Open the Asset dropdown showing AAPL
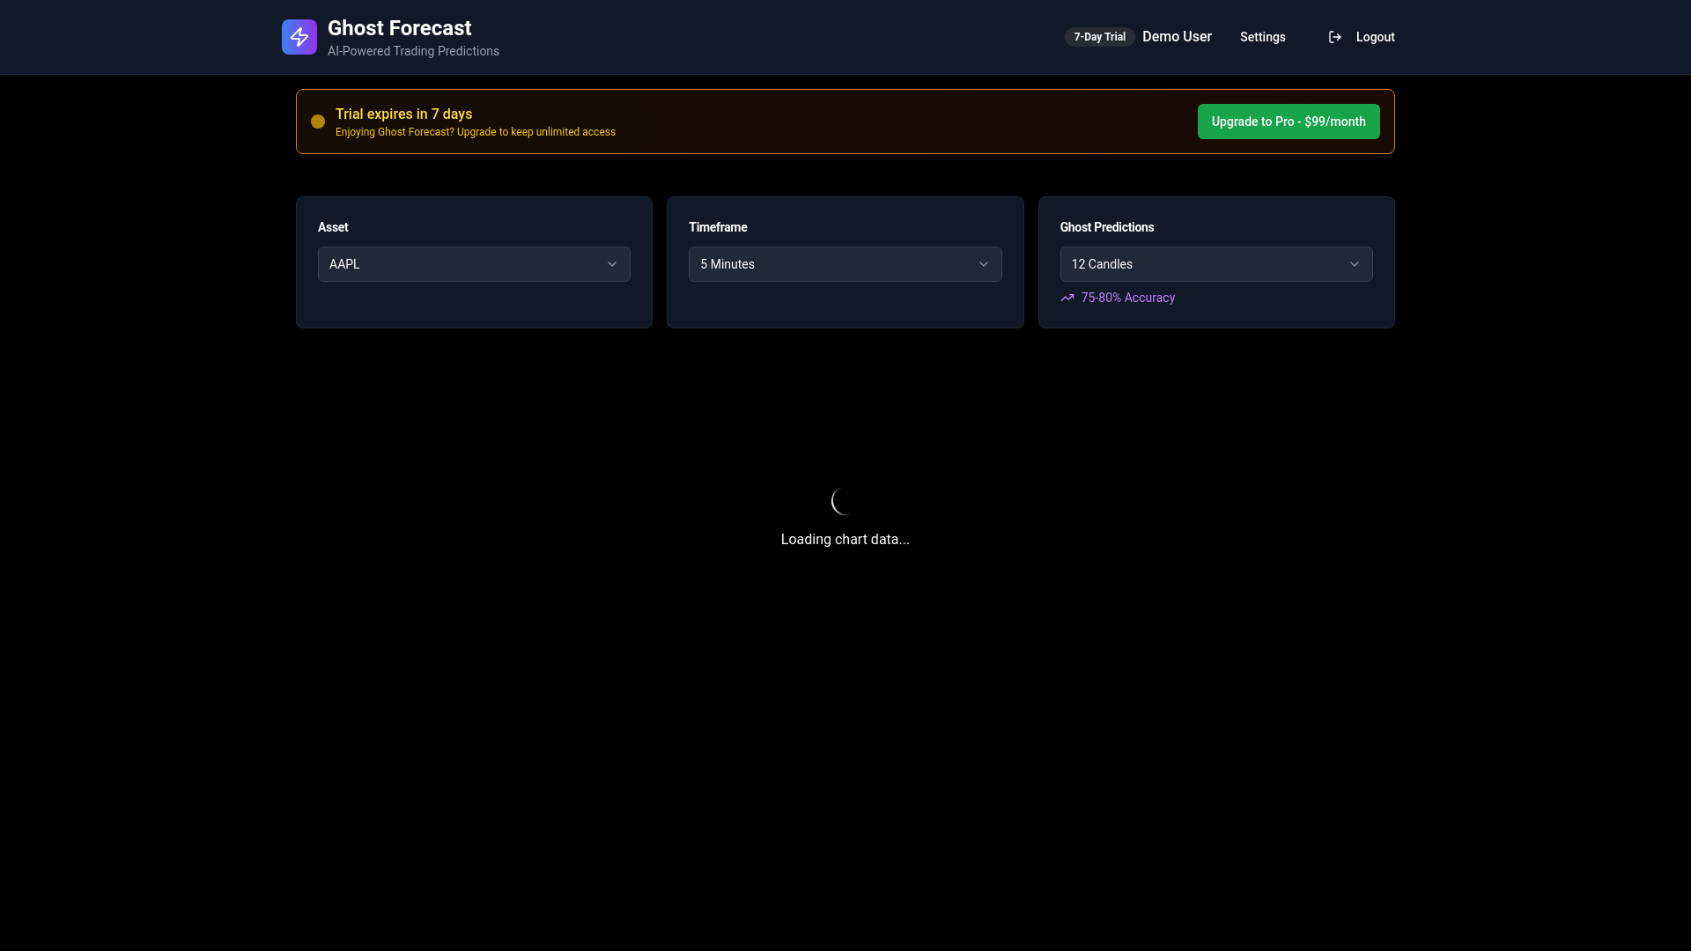 (x=474, y=264)
